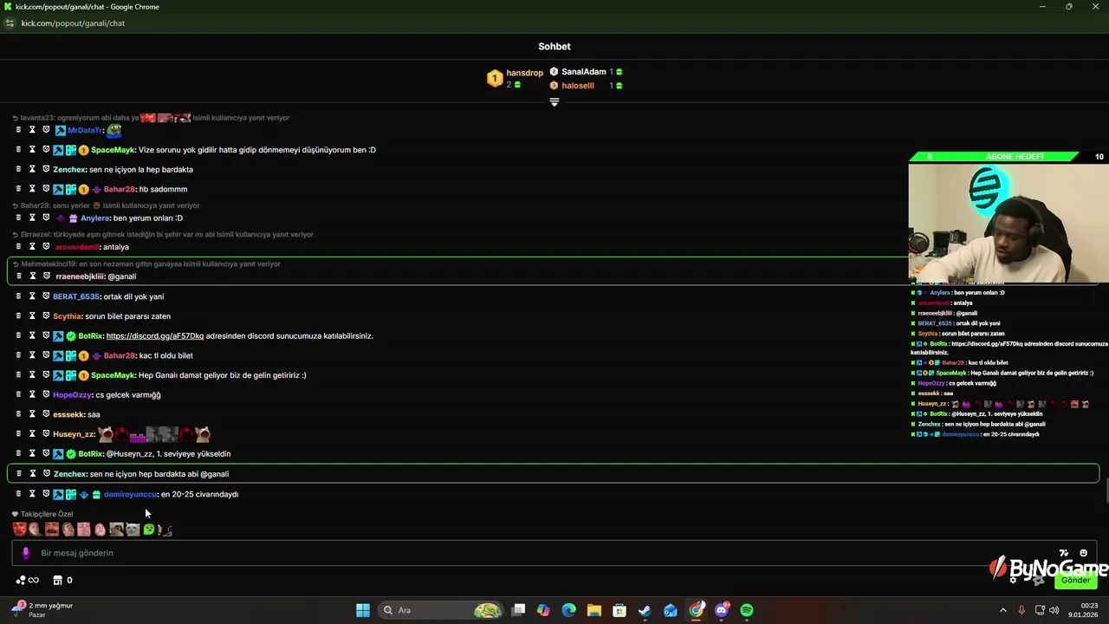Viewport: 1109px width, 624px height.
Task: View site information icon in address bar
Action: pyautogui.click(x=10, y=23)
